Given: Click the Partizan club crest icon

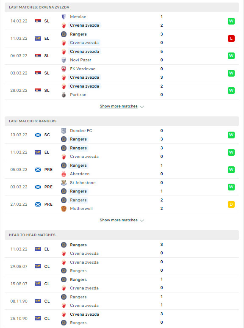Looking at the screenshot, I should coord(64,95).
